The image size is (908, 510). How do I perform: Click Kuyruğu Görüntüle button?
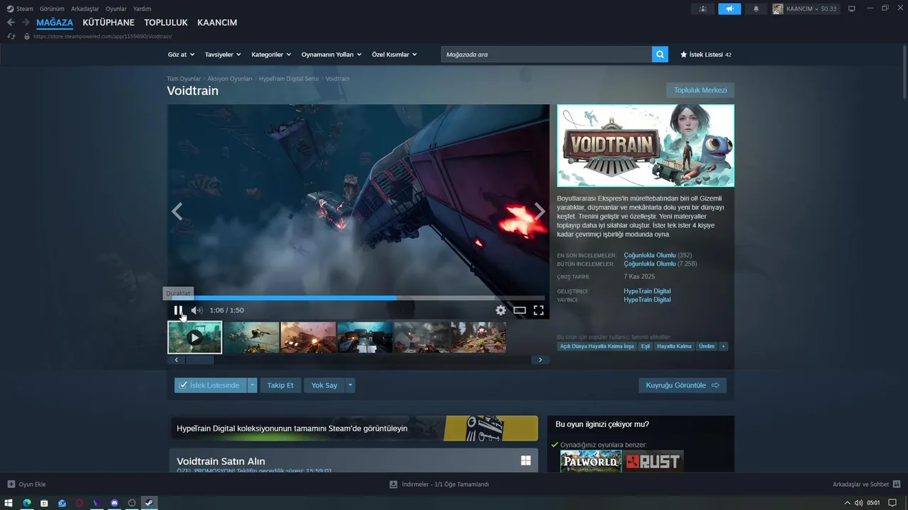point(682,385)
